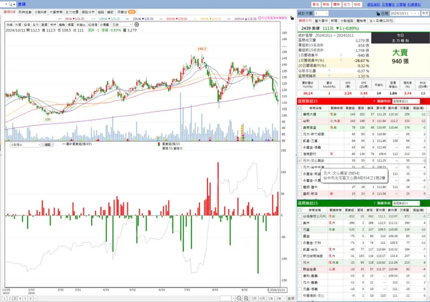Select the 1年 range button
This screenshot has height=302, width=430.
pos(270,299)
